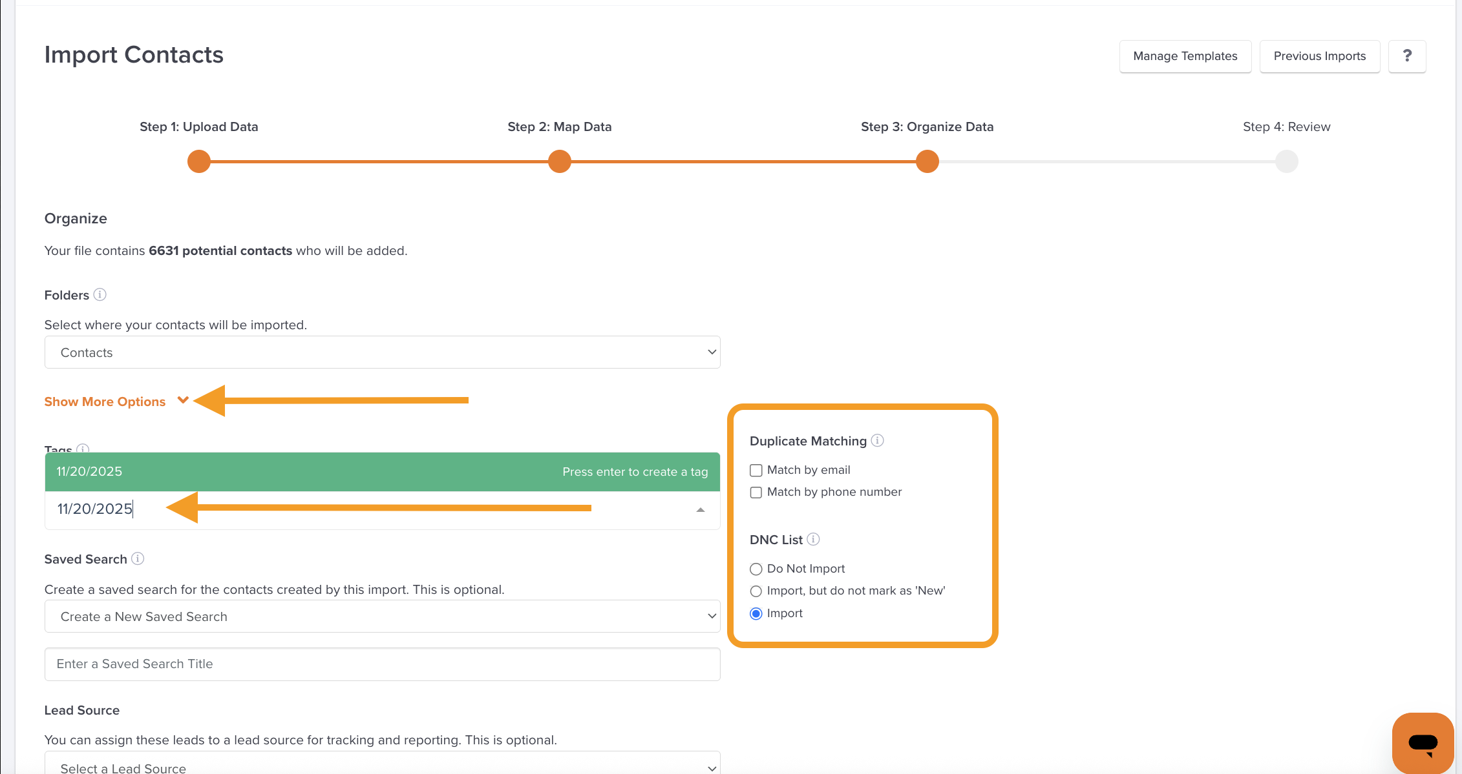Open Manage Templates

coord(1185,56)
